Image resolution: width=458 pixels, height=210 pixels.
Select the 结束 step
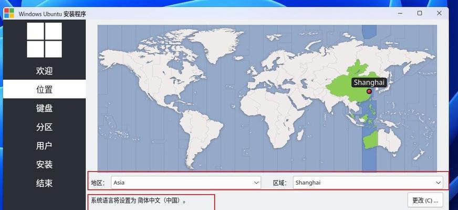click(x=45, y=183)
